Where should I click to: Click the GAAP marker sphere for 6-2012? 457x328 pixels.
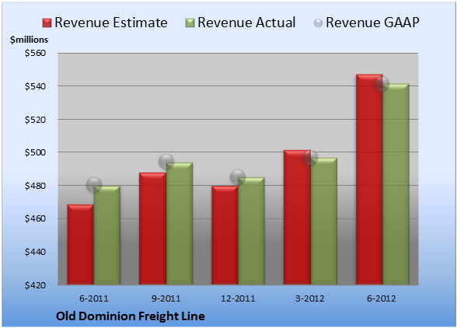pyautogui.click(x=382, y=84)
